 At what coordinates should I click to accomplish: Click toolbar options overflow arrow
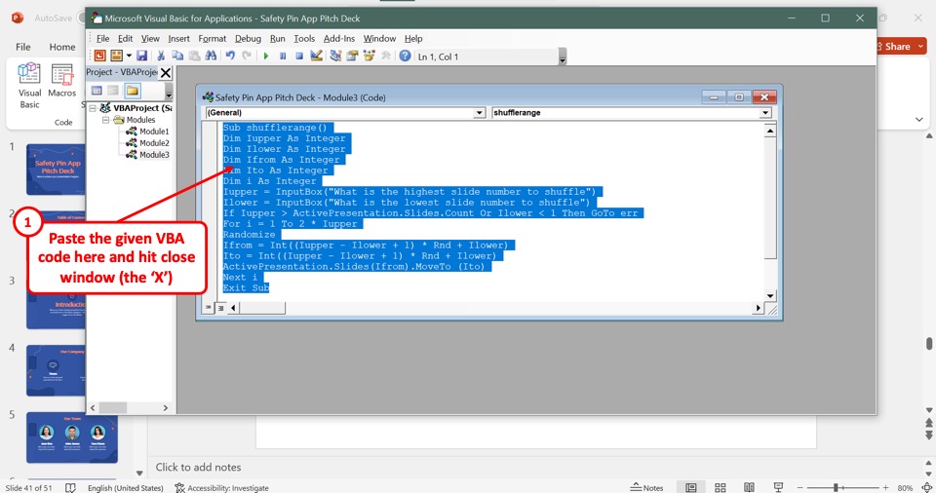(x=563, y=57)
